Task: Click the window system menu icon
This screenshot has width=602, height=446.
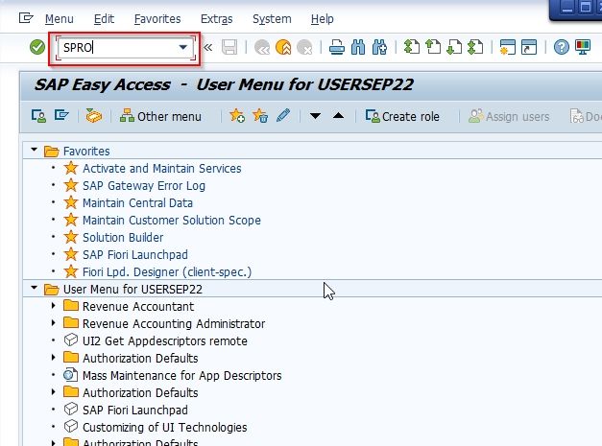Action: click(26, 18)
